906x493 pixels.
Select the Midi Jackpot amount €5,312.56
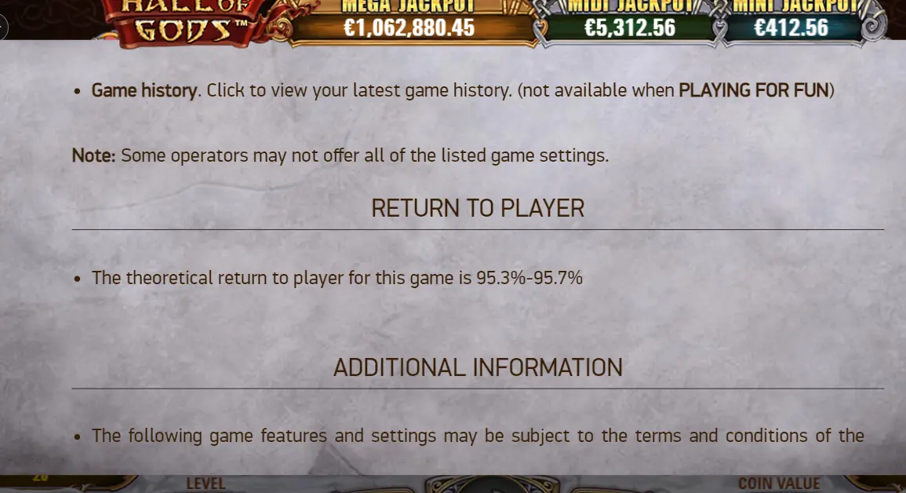click(629, 27)
